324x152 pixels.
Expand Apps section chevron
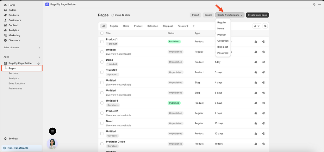(x=39, y=57)
